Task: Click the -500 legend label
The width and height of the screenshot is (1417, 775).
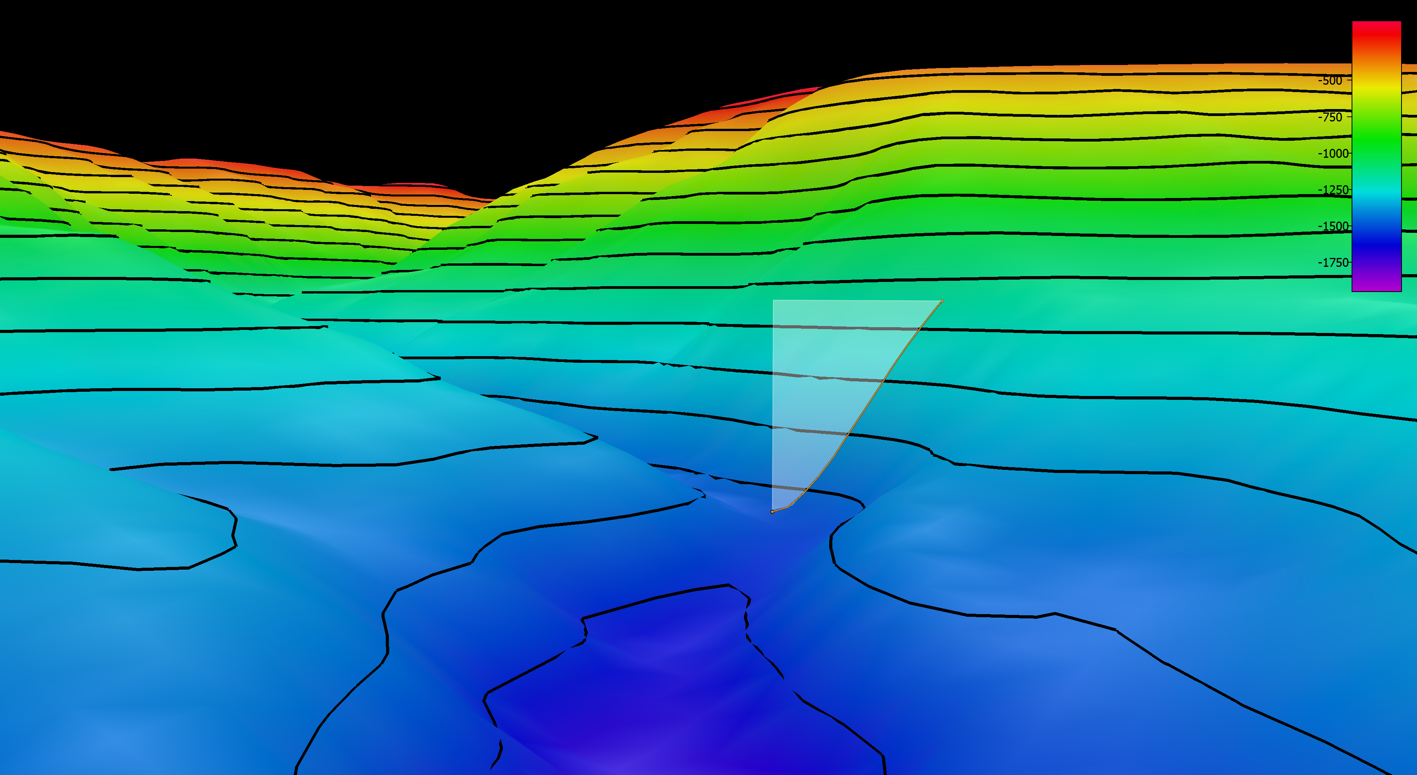Action: pyautogui.click(x=1330, y=80)
